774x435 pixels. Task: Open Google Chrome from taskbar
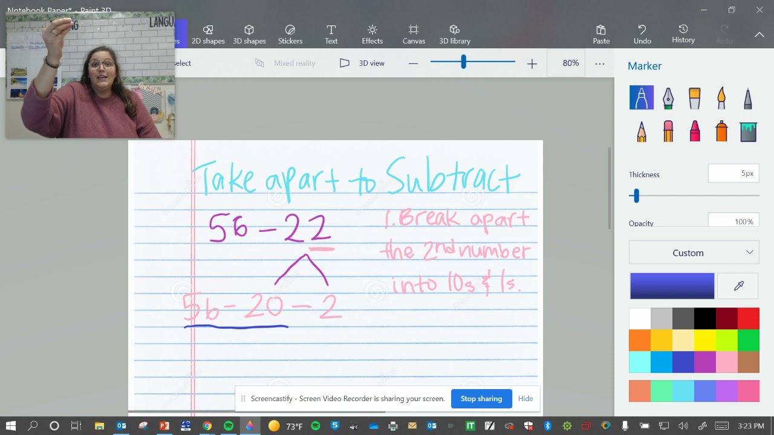pyautogui.click(x=207, y=426)
